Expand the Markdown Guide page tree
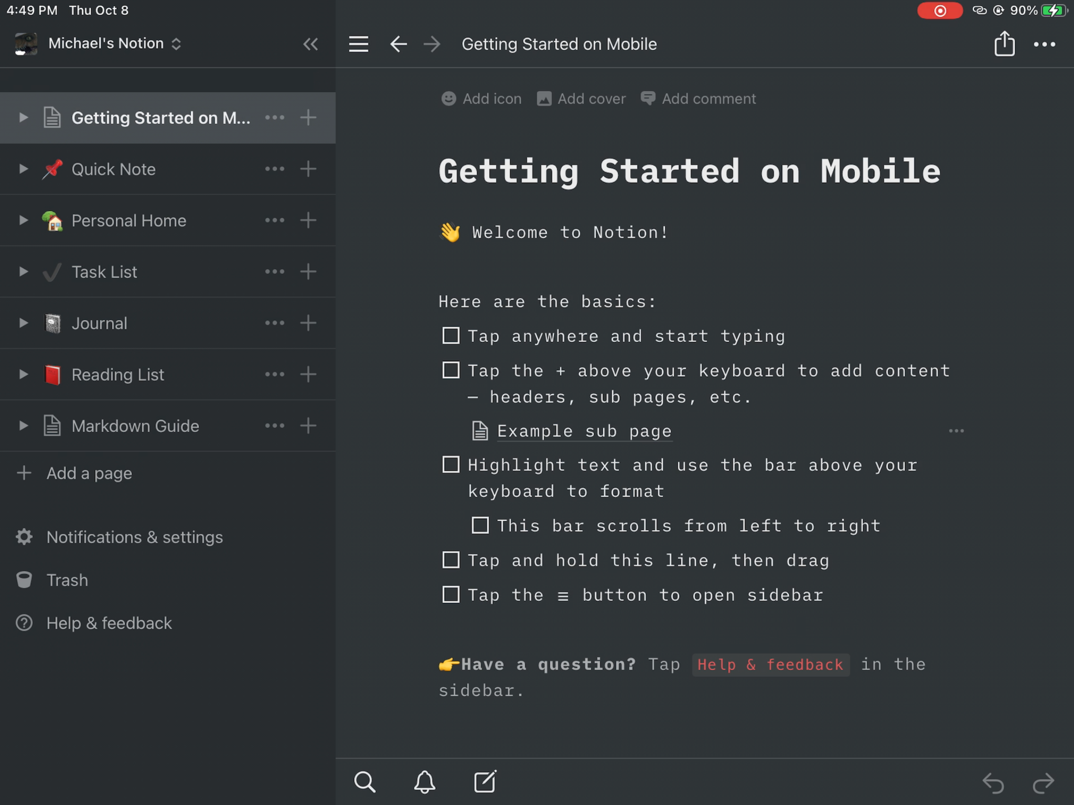Image resolution: width=1074 pixels, height=805 pixels. (23, 426)
